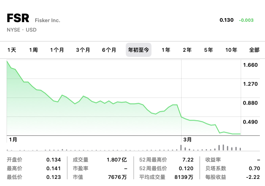
Task: Click the beta value 0.70
Action: click(254, 169)
